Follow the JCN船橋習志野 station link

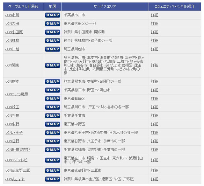[18, 150]
